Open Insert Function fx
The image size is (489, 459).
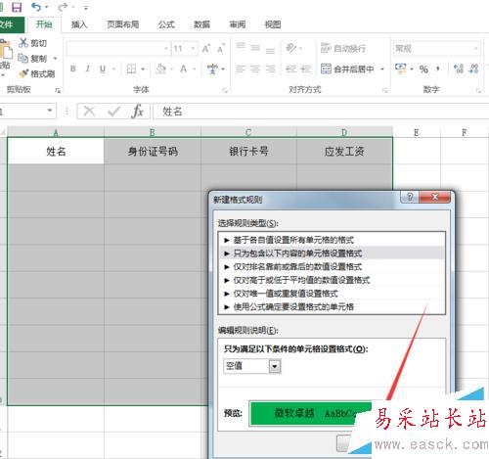[x=138, y=112]
